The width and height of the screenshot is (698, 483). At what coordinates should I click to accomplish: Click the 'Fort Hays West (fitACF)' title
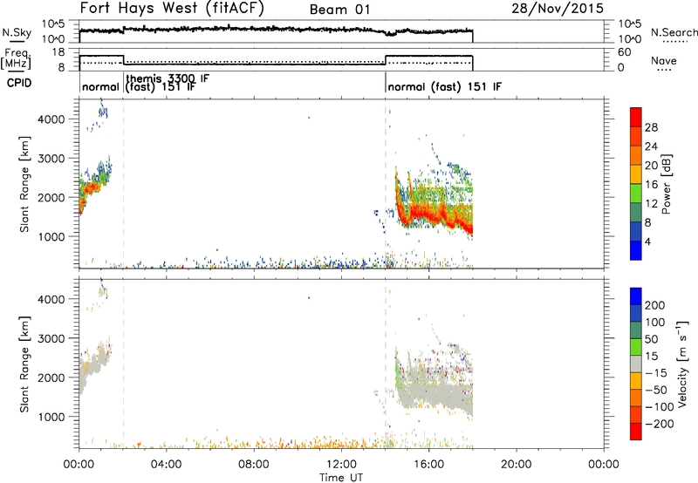pyautogui.click(x=172, y=9)
